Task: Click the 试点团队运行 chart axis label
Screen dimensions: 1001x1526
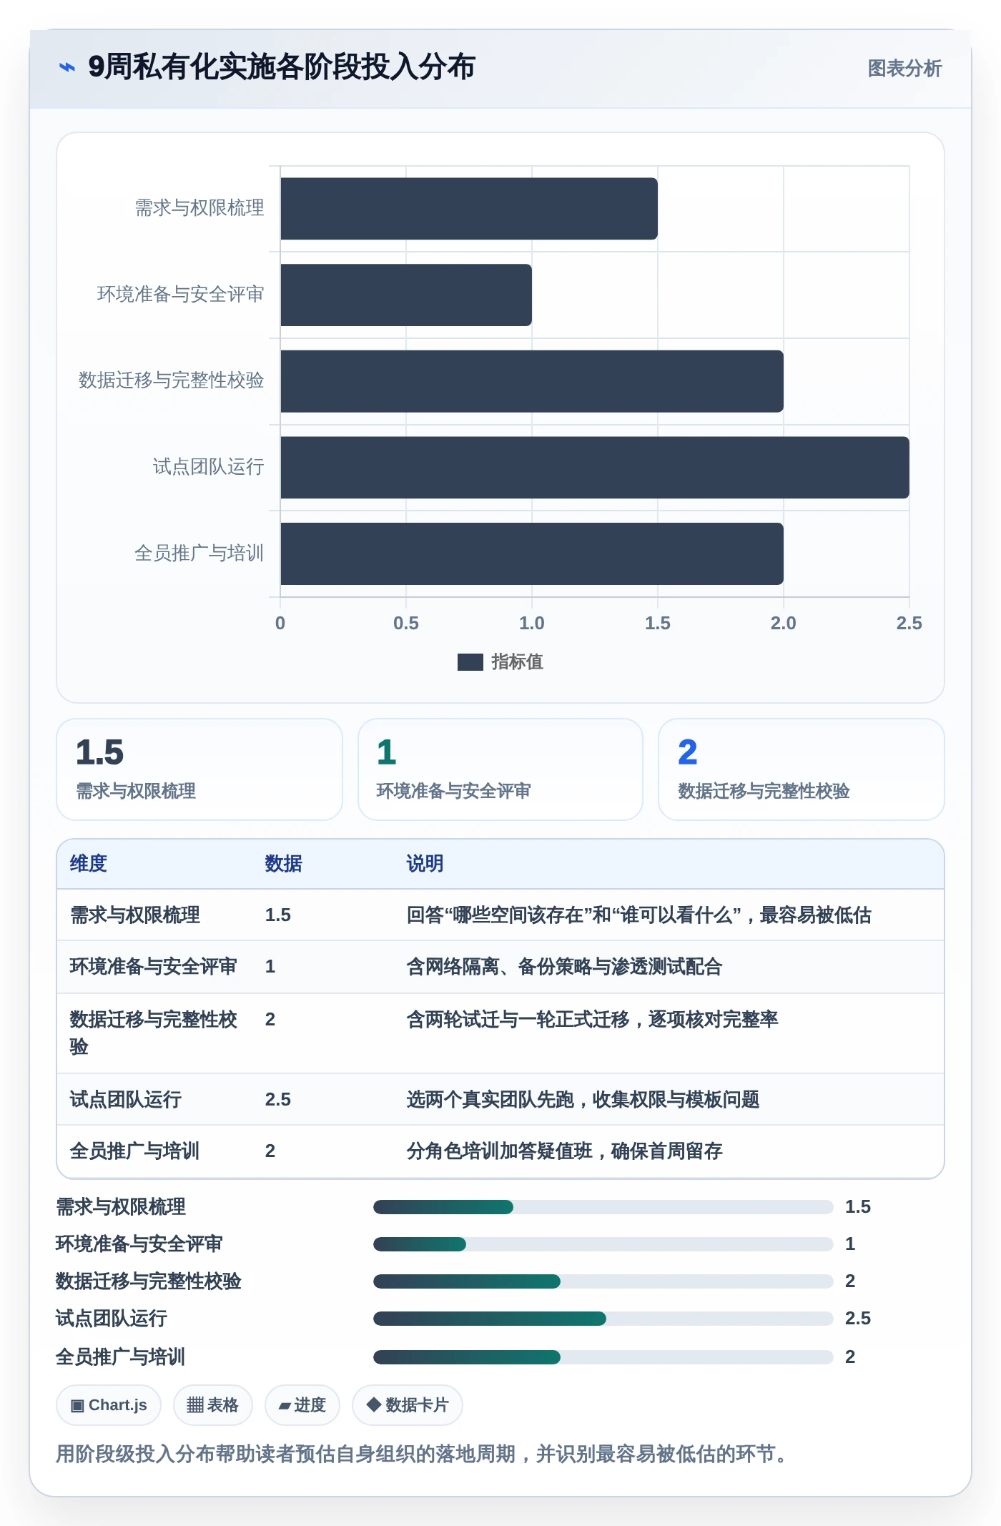Action: click(208, 467)
